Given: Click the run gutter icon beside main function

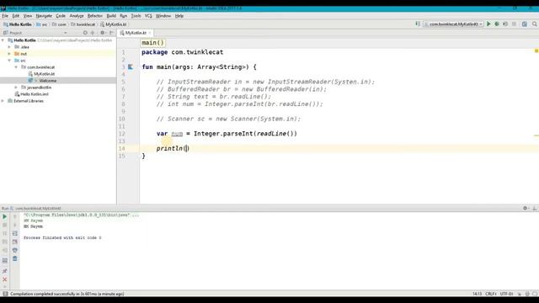Looking at the screenshot, I should (x=131, y=67).
